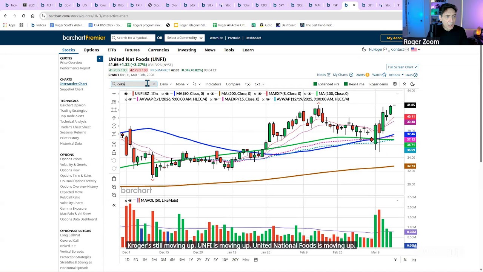Click Full Screen Chart button

[403, 67]
